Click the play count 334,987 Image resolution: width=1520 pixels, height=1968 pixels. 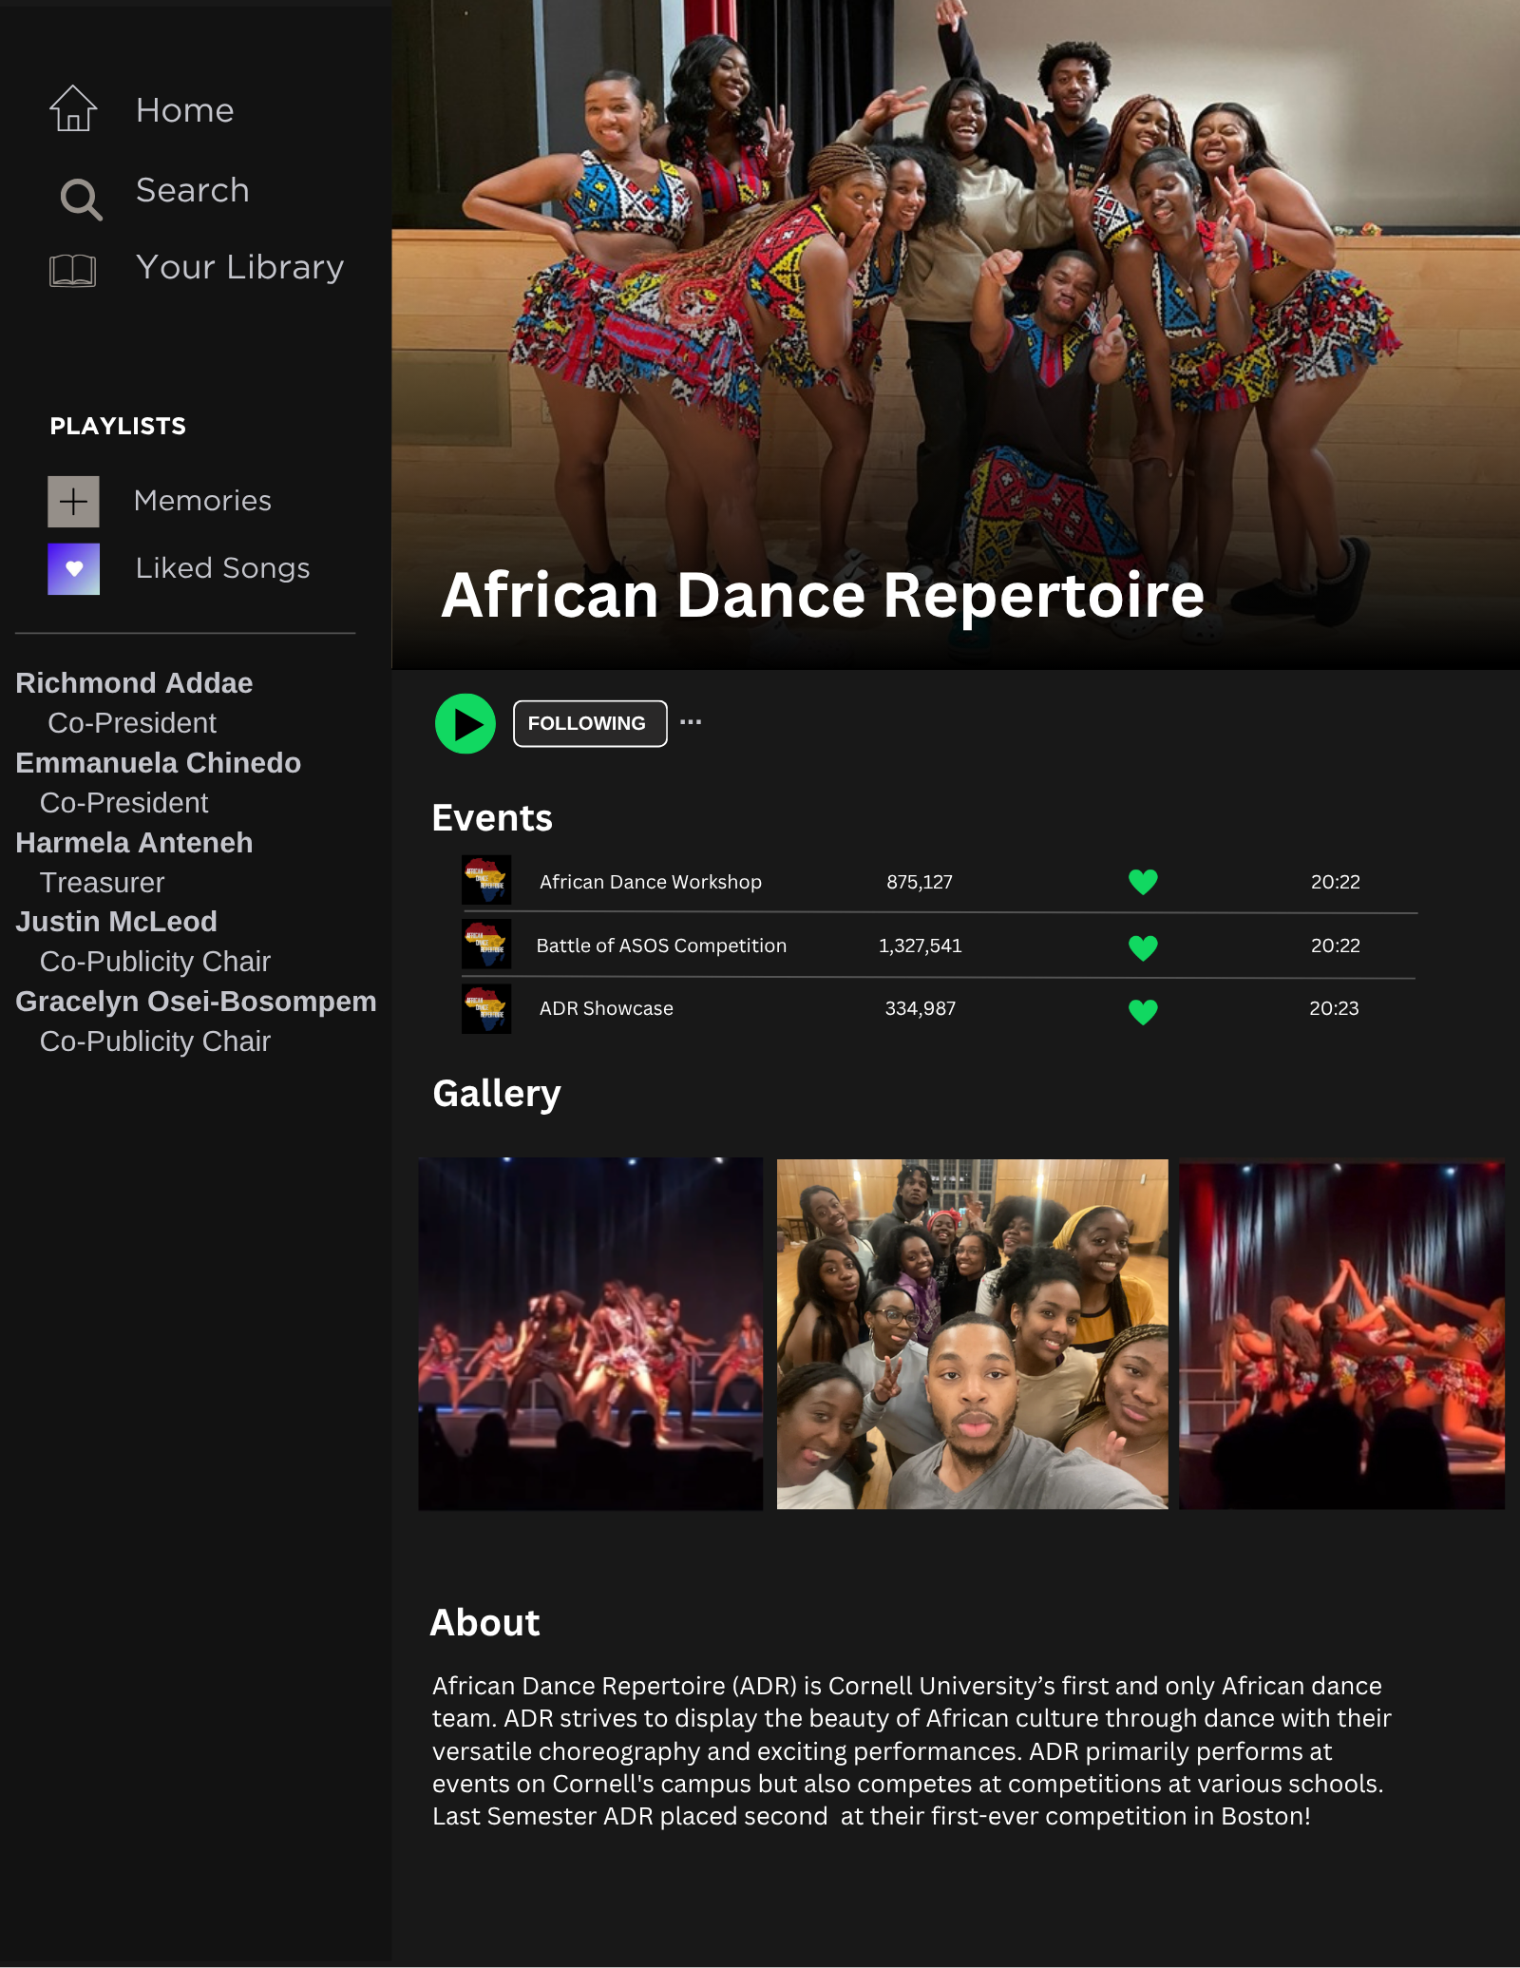(921, 1008)
